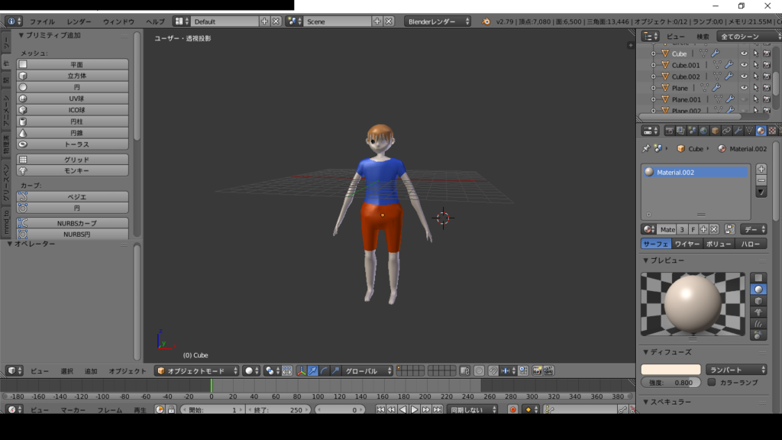Click the diffuse color swatch
Image resolution: width=782 pixels, height=440 pixels.
click(x=671, y=370)
